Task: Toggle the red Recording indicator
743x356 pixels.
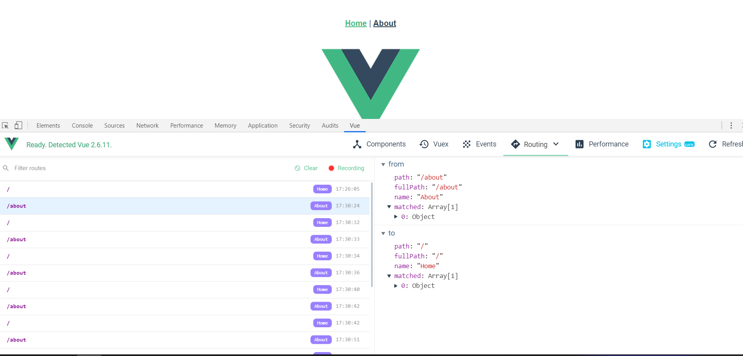Action: point(331,168)
